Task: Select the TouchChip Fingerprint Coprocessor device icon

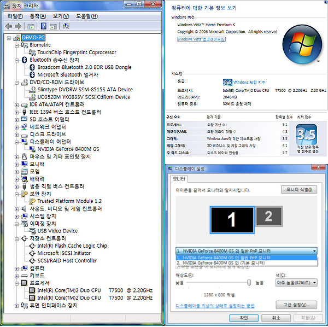Action: click(x=32, y=52)
